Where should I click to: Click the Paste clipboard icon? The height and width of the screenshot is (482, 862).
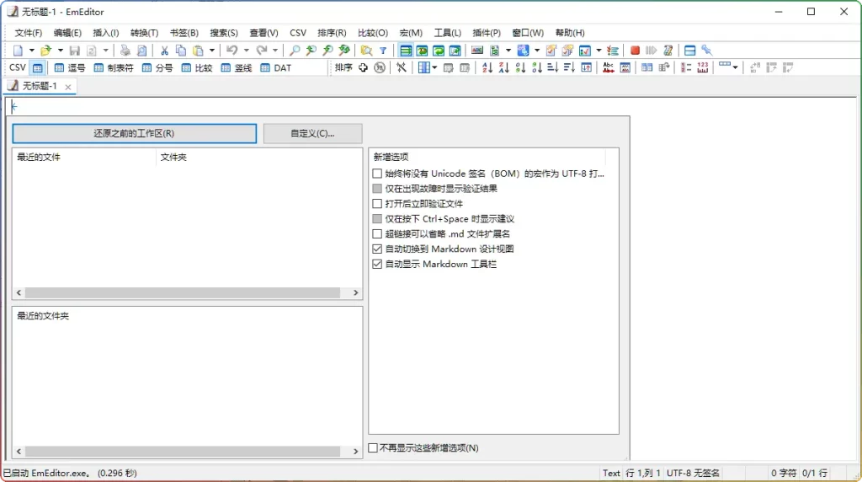(198, 51)
